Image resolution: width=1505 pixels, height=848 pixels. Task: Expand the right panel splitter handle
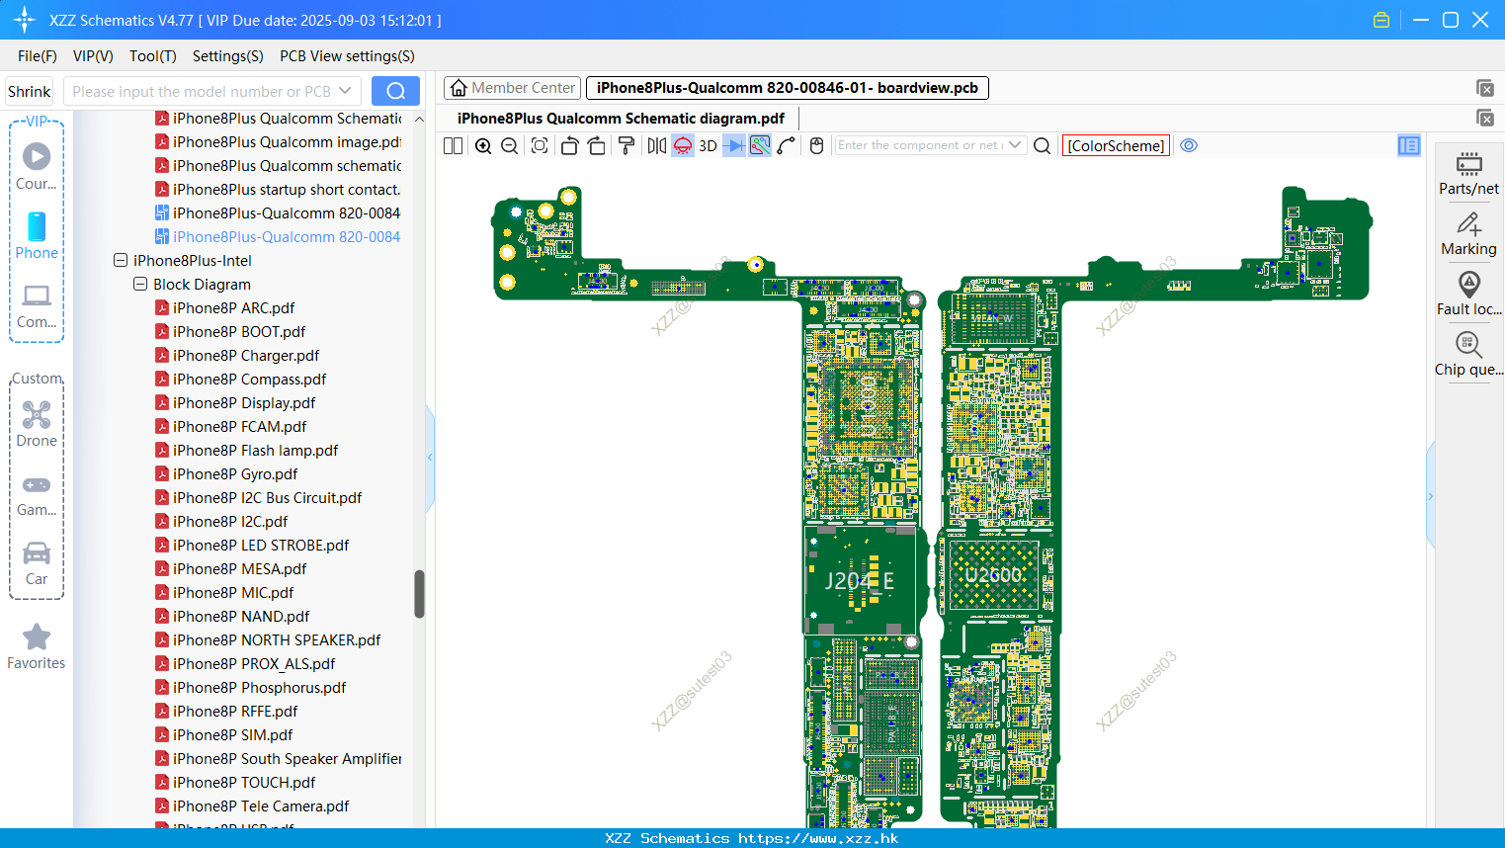pyautogui.click(x=1430, y=496)
